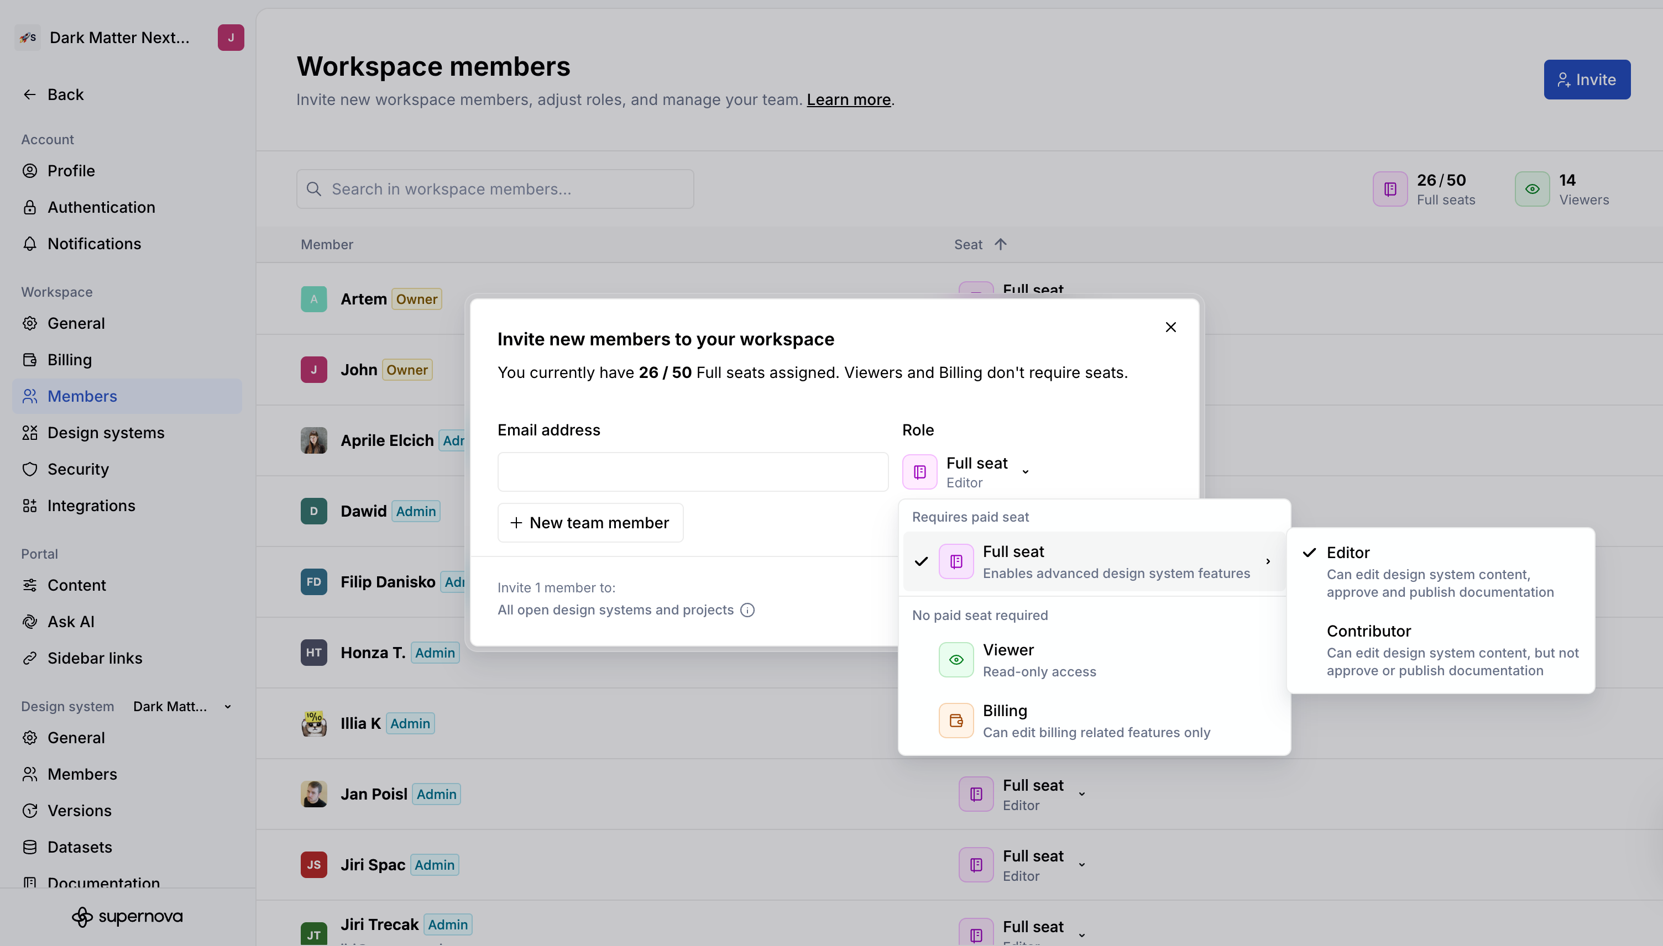Click the info icon beside design systems text
Screen dimensions: 1663x946
click(747, 610)
